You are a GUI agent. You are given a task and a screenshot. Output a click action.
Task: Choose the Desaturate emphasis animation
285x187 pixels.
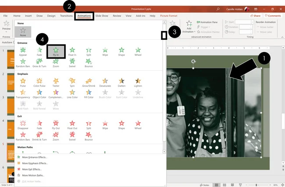pos(105,83)
